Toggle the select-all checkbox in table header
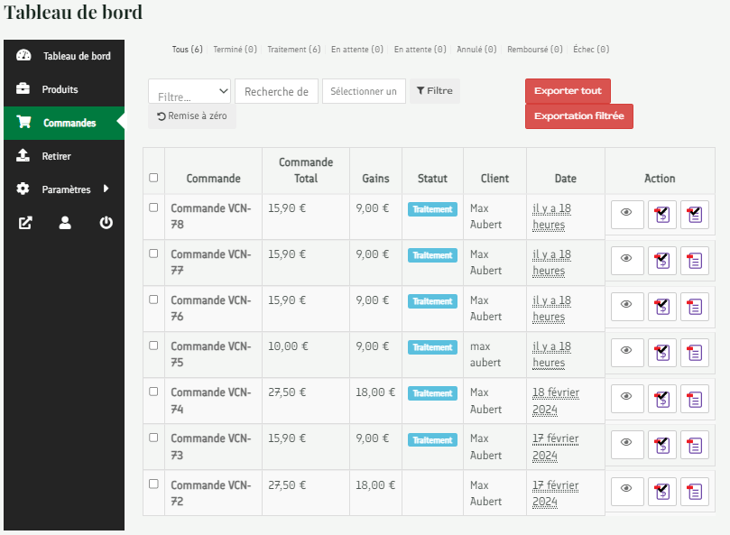This screenshot has width=730, height=535. click(153, 178)
